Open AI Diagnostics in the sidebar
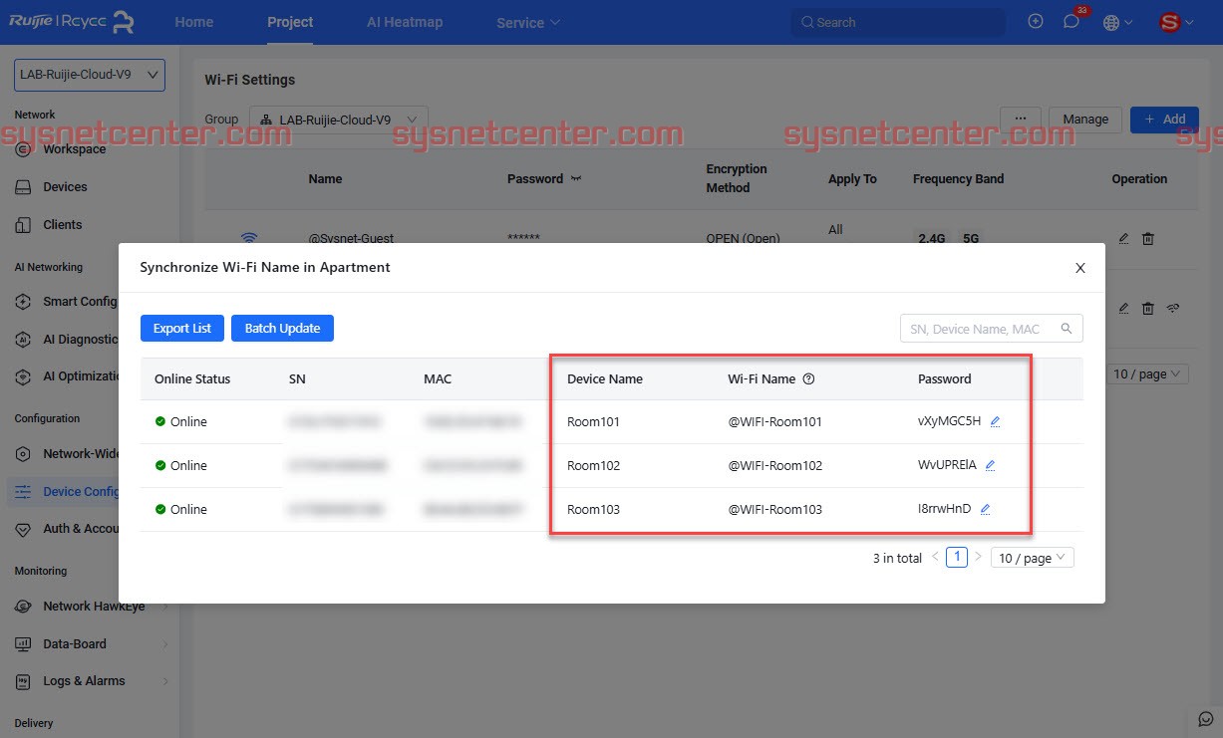 pyautogui.click(x=80, y=339)
